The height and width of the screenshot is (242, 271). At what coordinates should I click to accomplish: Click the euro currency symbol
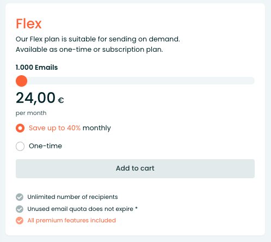[61, 100]
